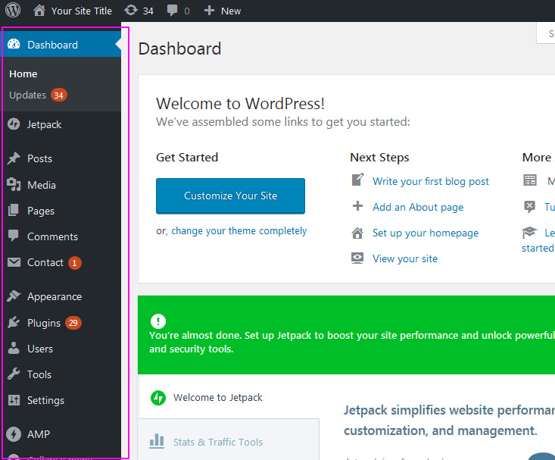This screenshot has width=555, height=460.
Task: Open the comments bubble icon in the admin bar
Action: point(172,11)
